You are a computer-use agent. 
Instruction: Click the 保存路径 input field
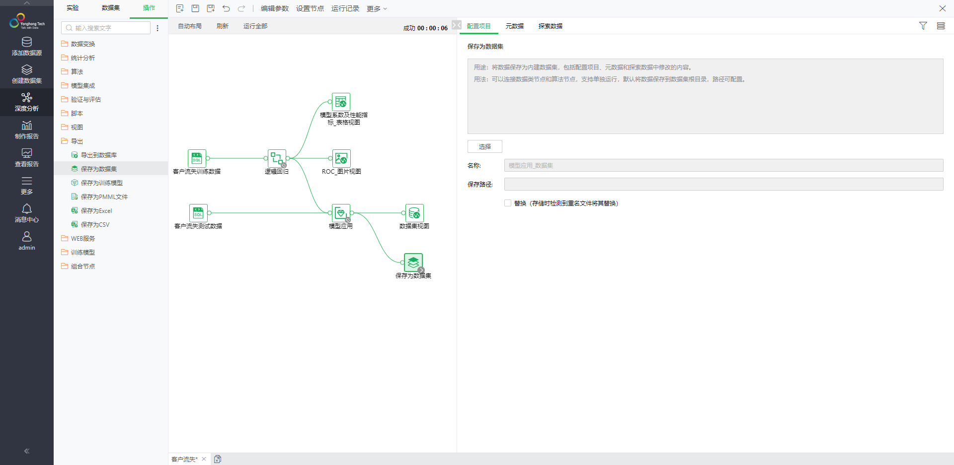coord(724,184)
